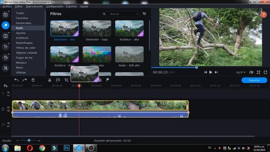Open Photoshop from the taskbar
270x152 pixels.
(x=67, y=148)
